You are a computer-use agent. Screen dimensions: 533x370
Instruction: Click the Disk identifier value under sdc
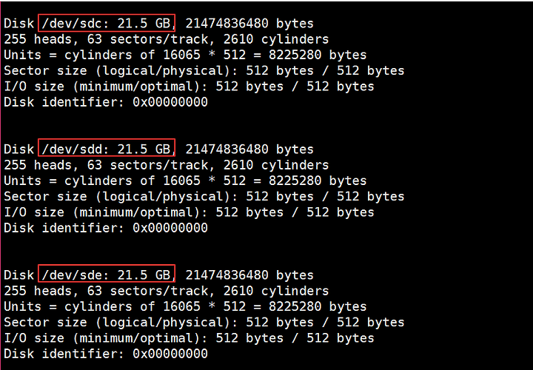[170, 102]
